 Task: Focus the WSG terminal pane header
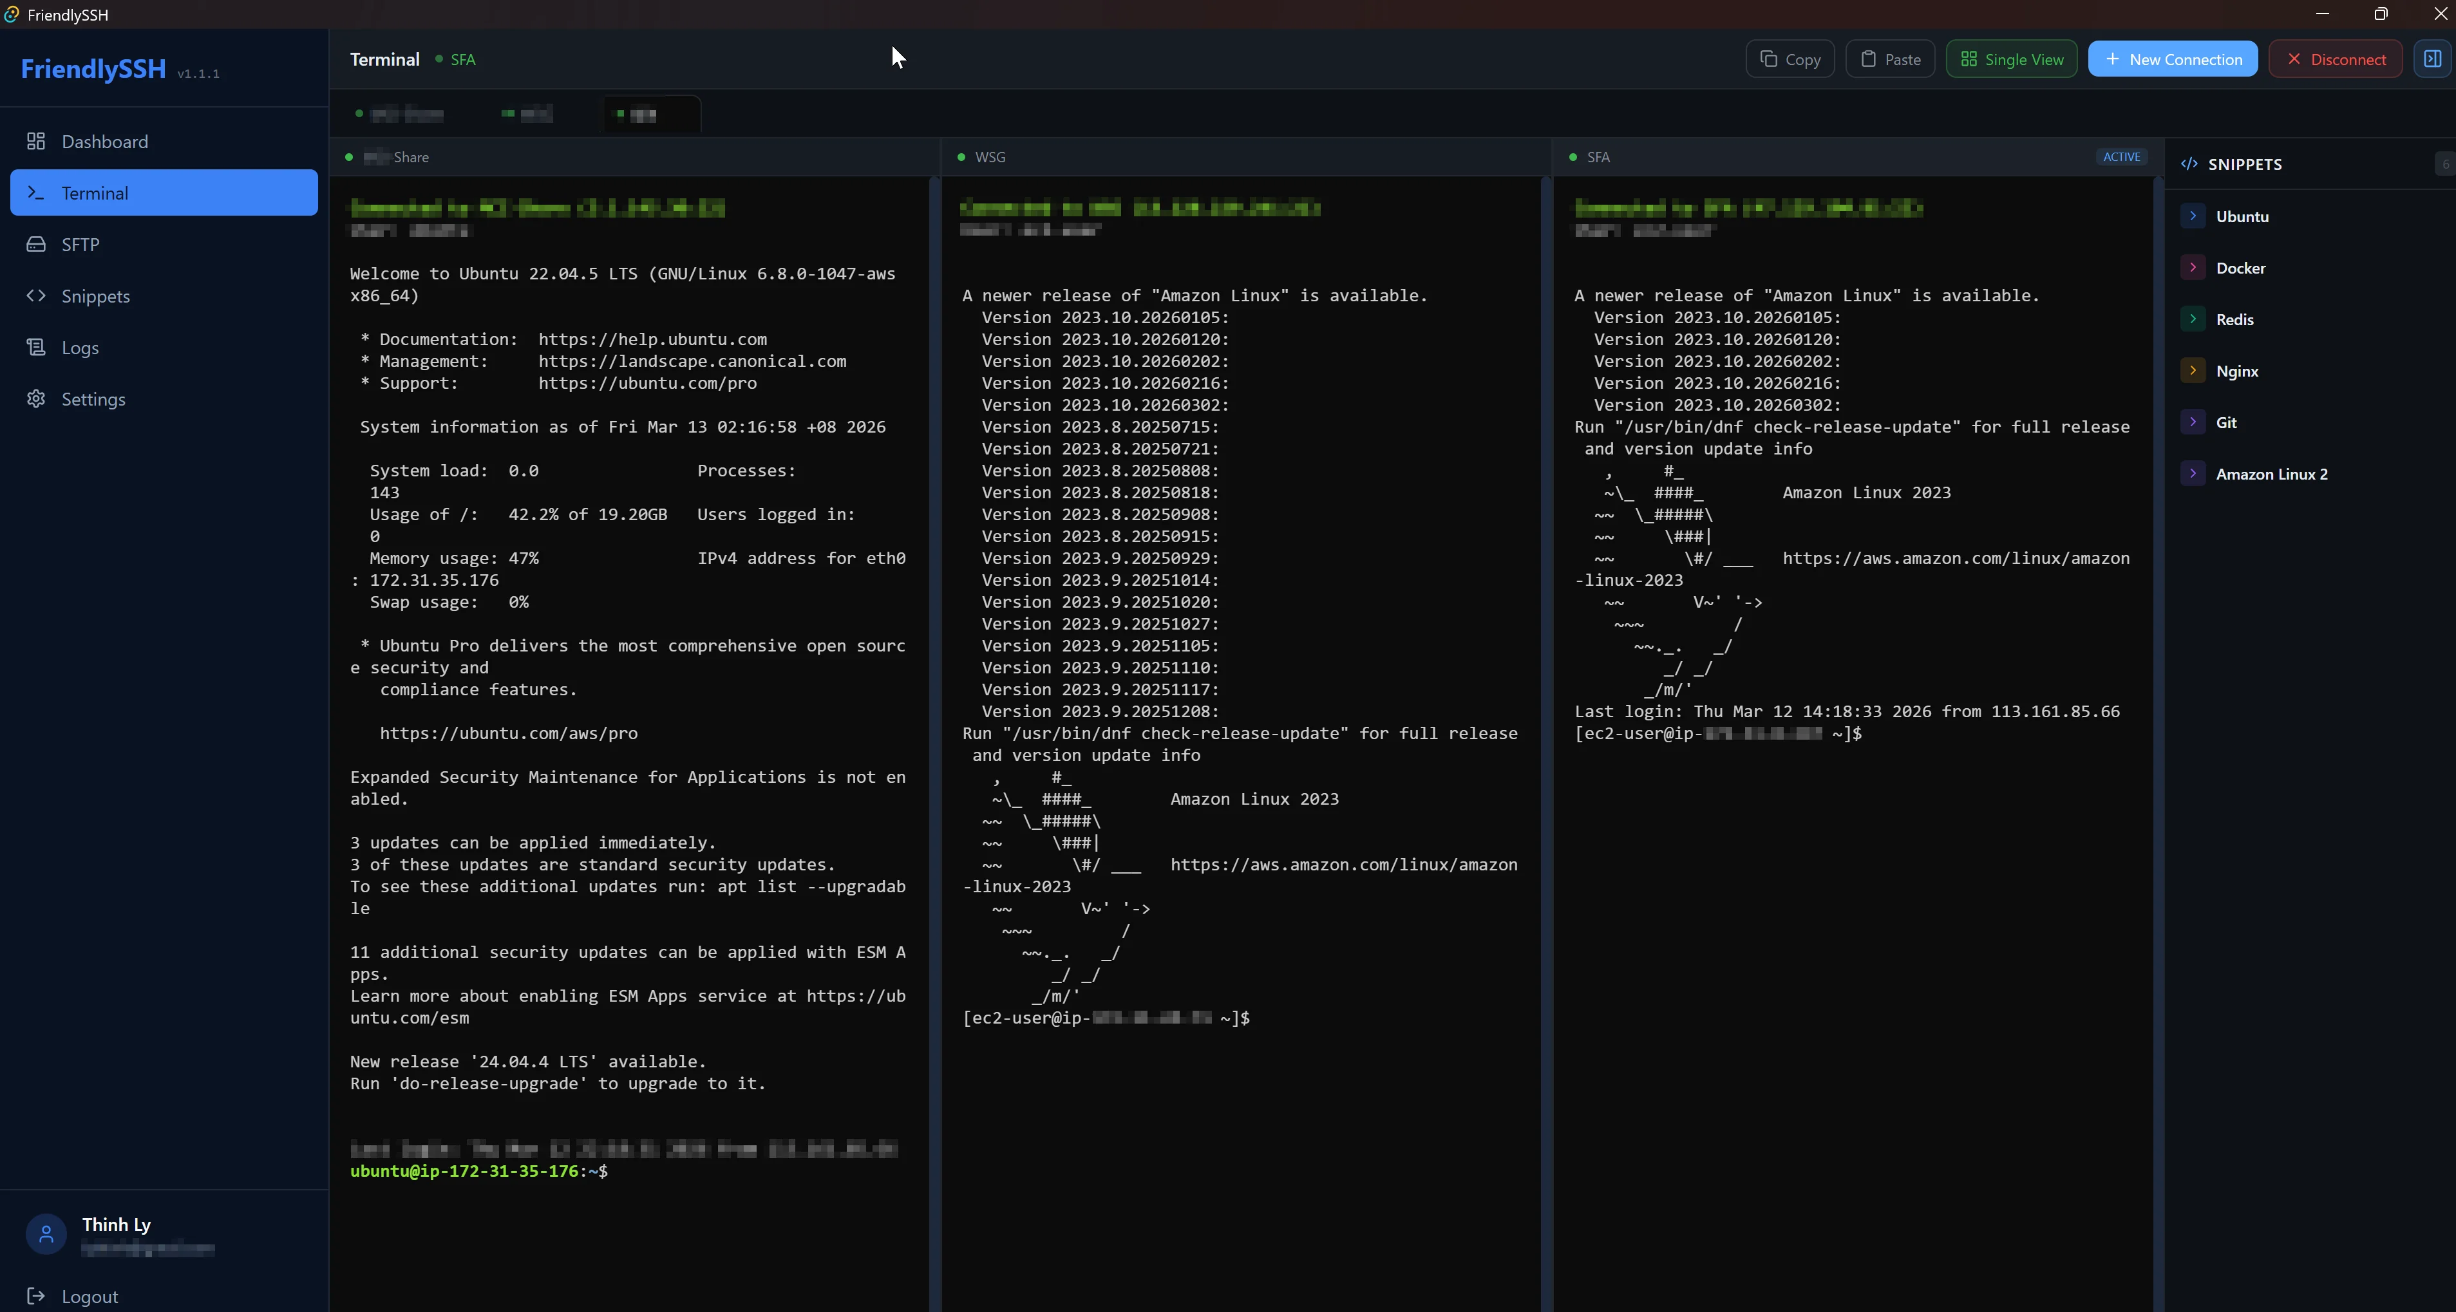click(x=1245, y=157)
